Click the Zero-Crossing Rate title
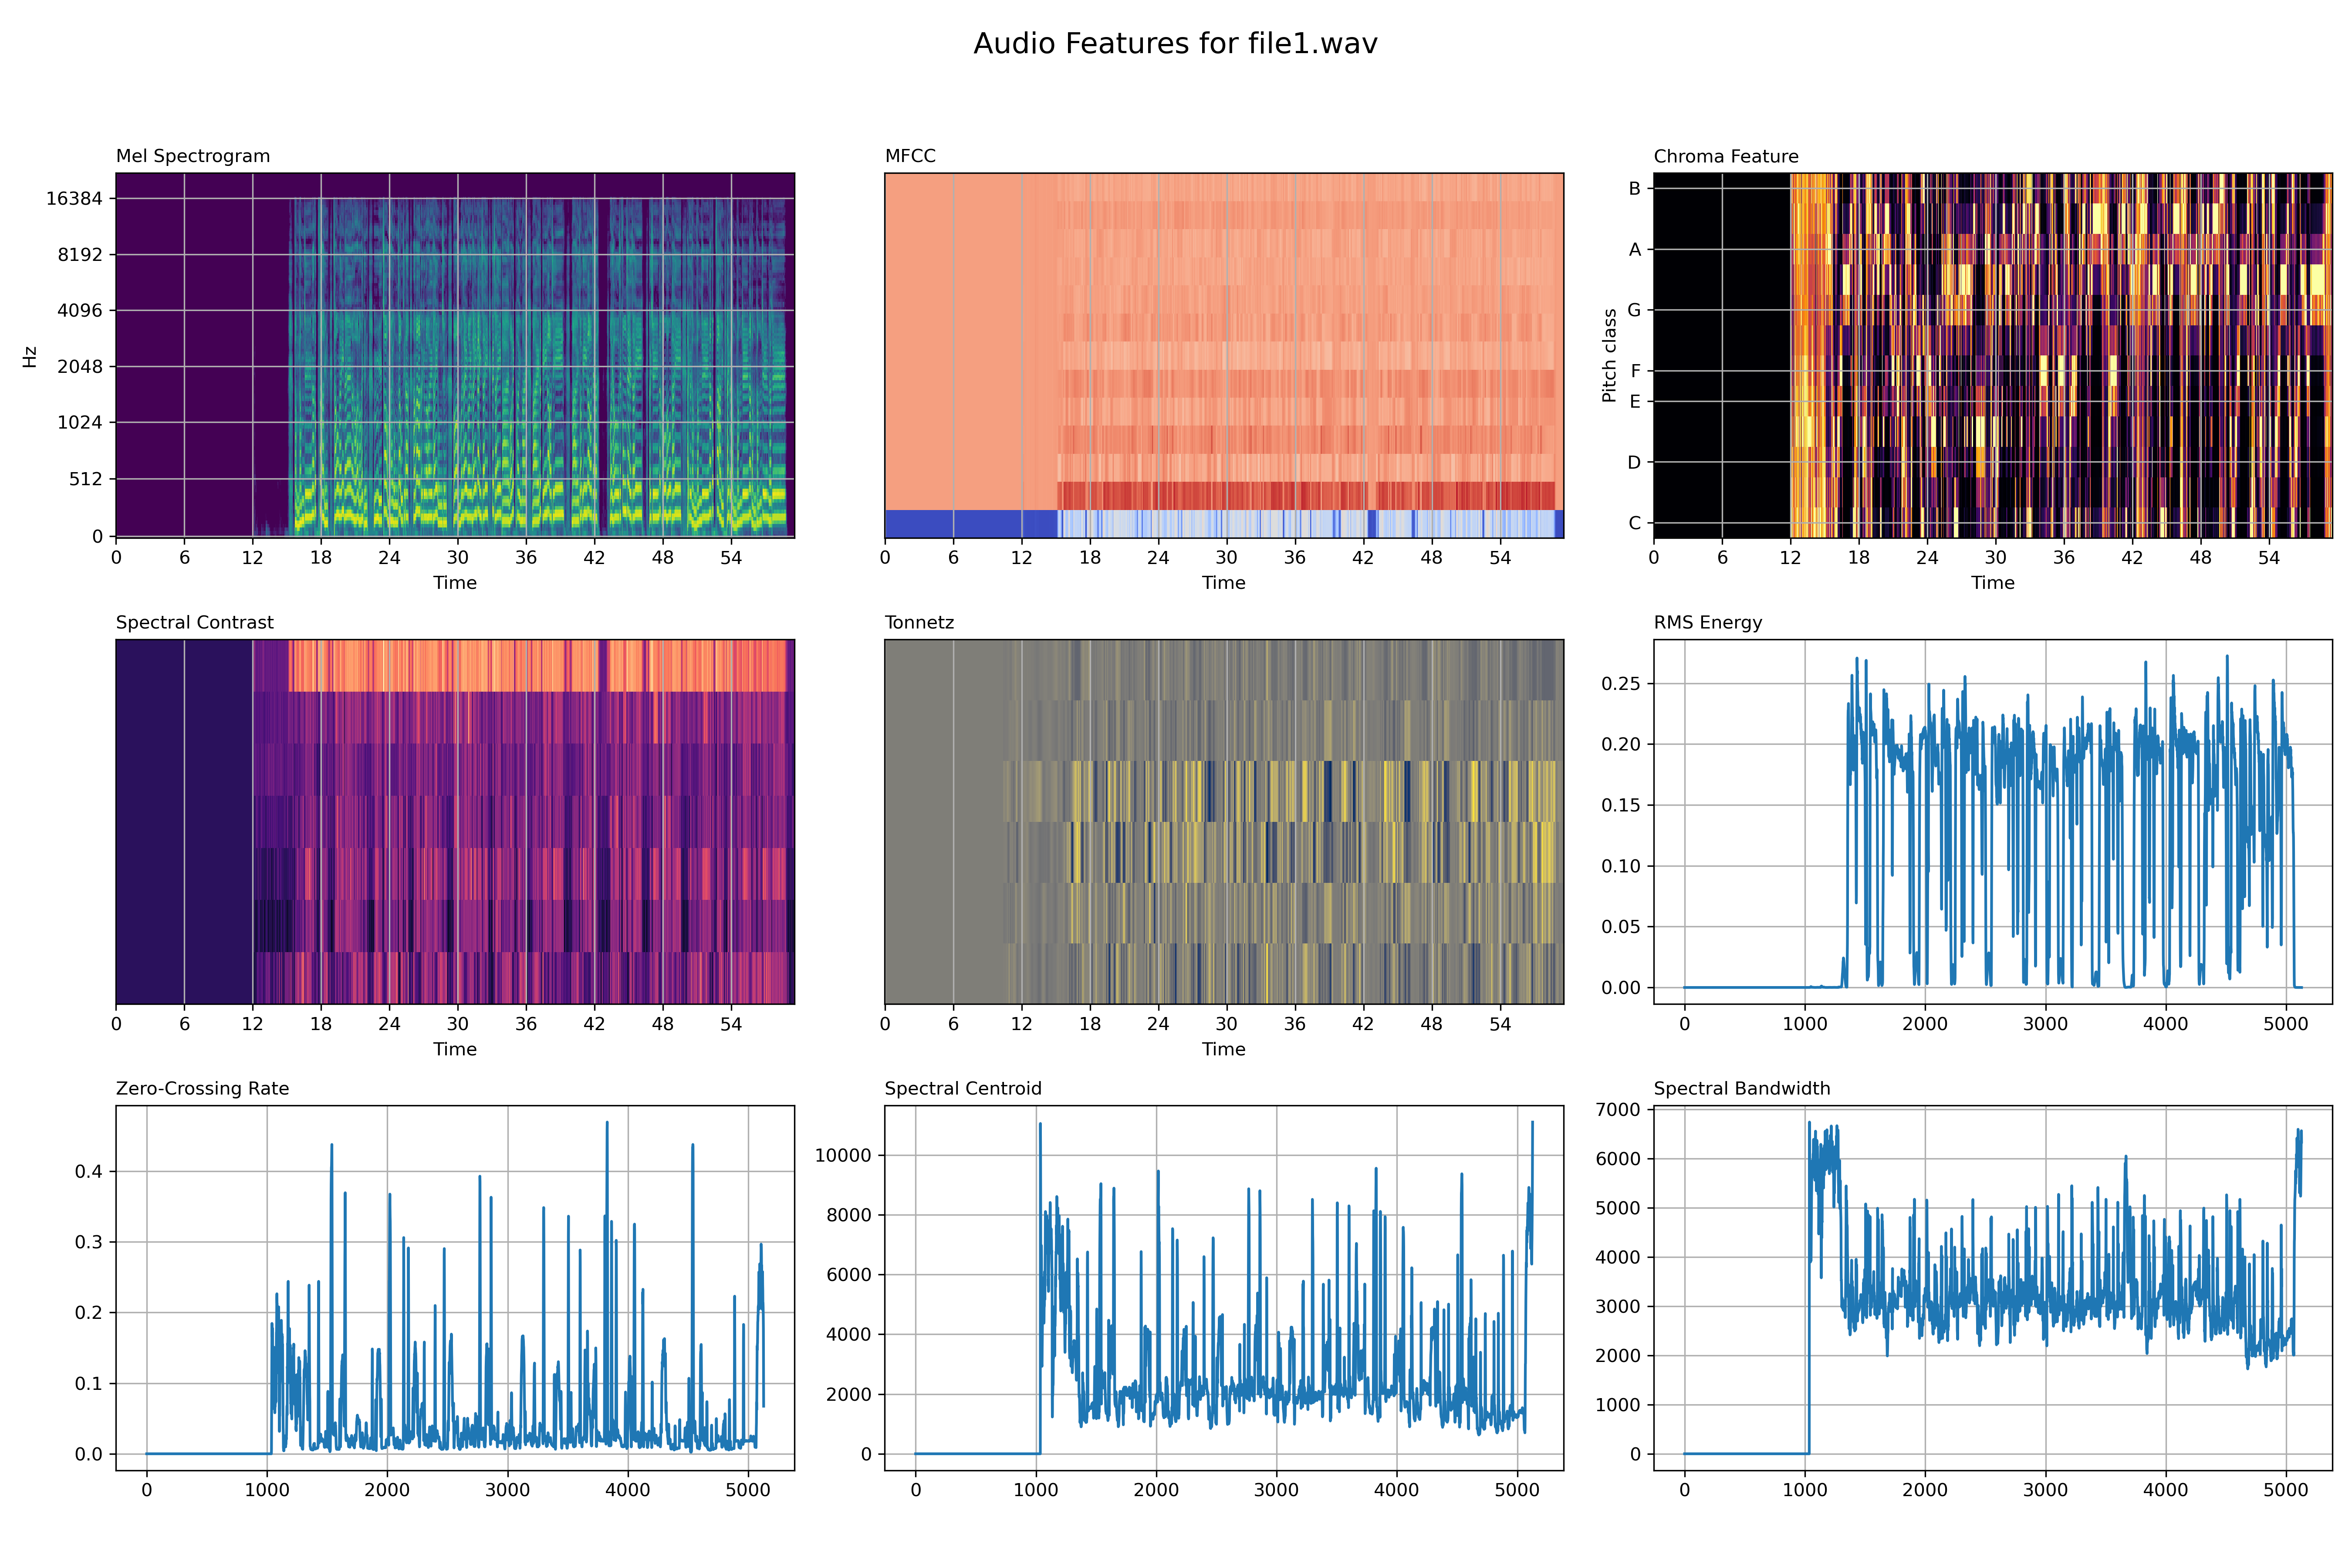This screenshot has width=2352, height=1568. pyautogui.click(x=203, y=1088)
